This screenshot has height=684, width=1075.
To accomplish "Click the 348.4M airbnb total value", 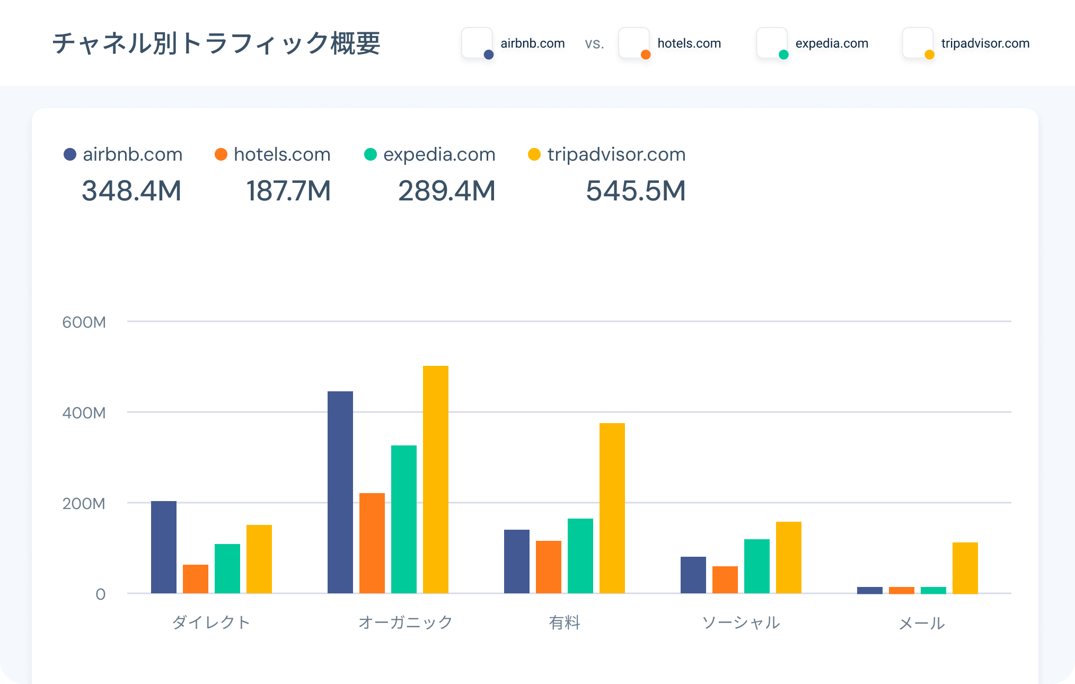I will [x=131, y=191].
